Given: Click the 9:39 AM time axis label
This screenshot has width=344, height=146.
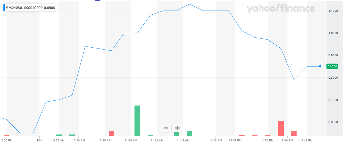Looking at the screenshot, I should [x=59, y=141].
